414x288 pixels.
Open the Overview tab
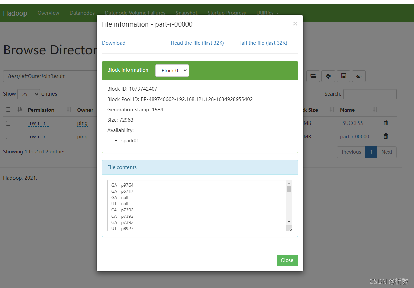[48, 13]
